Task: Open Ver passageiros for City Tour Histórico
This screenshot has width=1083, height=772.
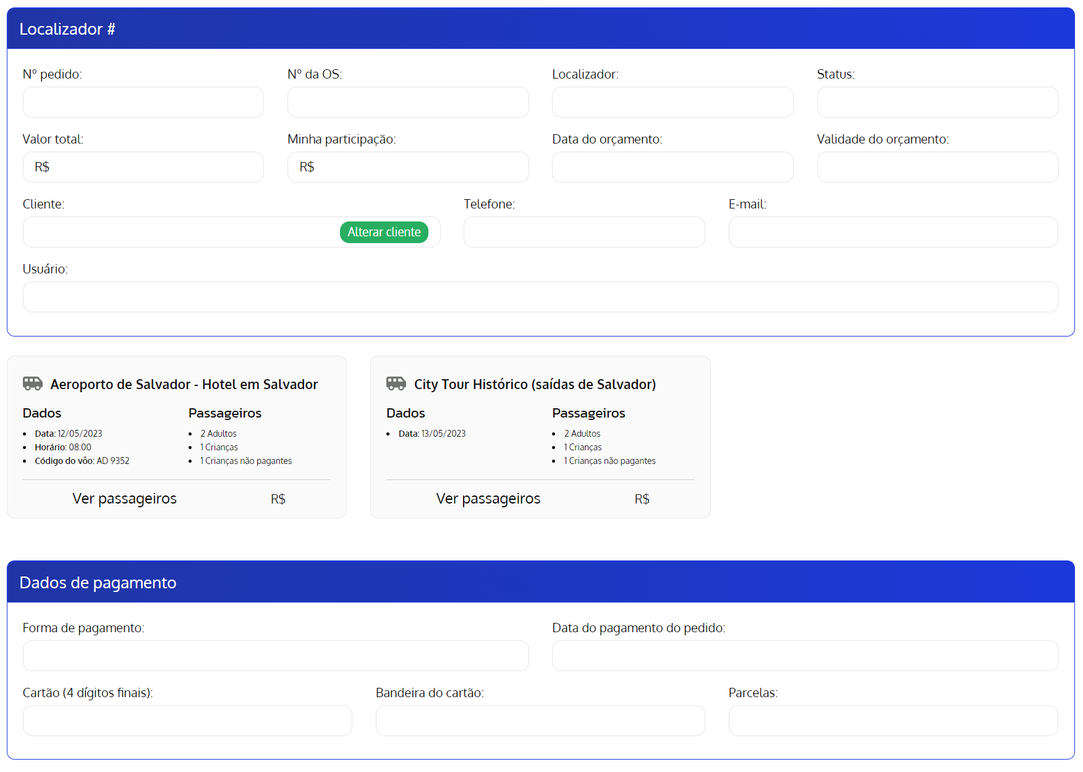Action: 488,499
